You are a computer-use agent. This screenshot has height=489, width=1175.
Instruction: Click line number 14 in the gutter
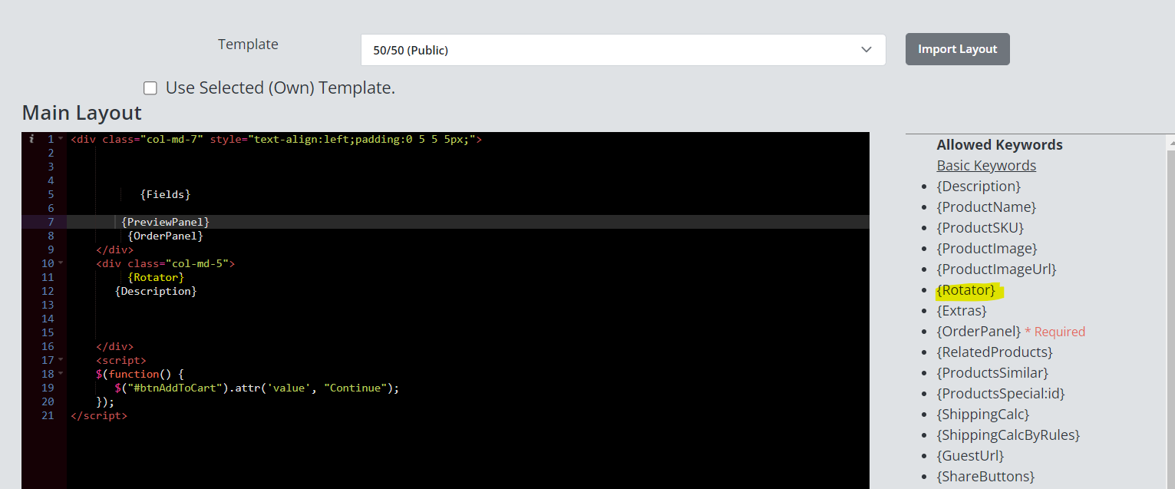point(48,319)
